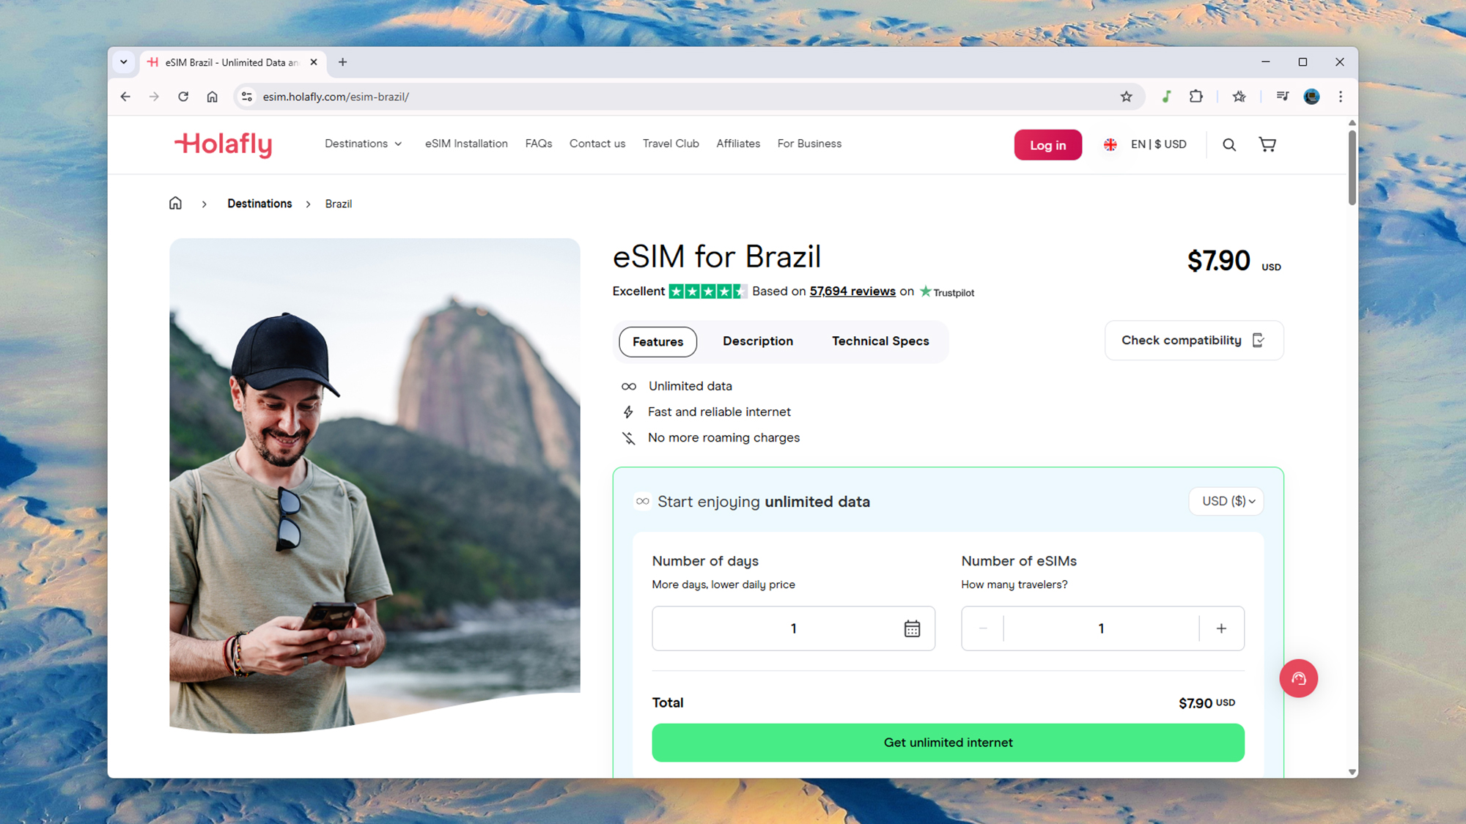The image size is (1466, 824).
Task: Open the calendar icon in days field
Action: click(912, 628)
